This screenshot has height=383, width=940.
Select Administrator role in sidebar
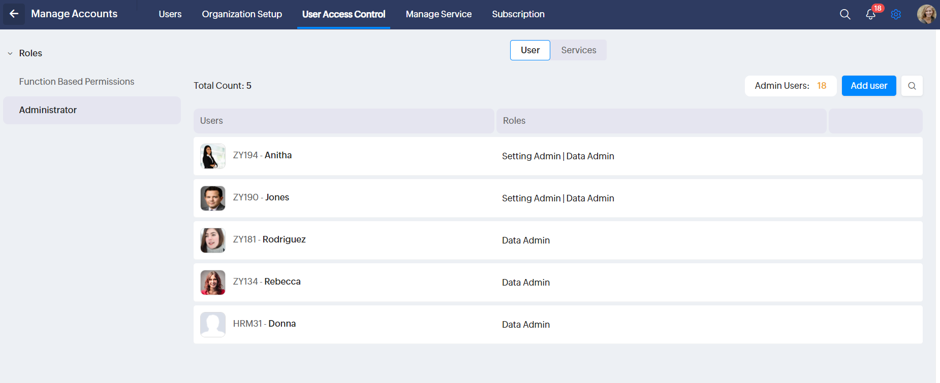click(x=48, y=110)
